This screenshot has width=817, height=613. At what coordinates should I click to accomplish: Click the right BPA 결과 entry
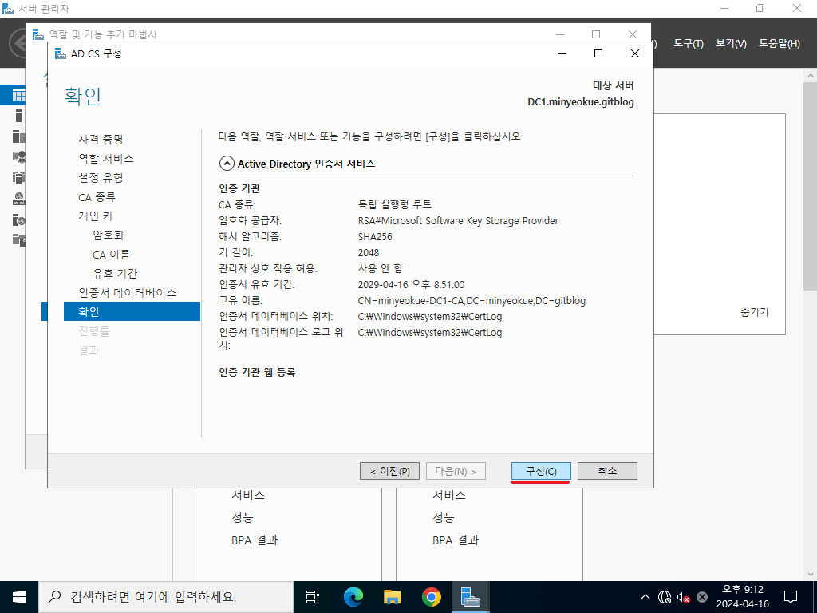coord(456,540)
